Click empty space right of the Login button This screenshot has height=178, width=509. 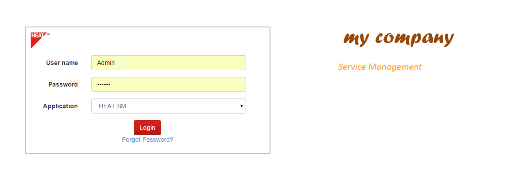[x=204, y=128]
